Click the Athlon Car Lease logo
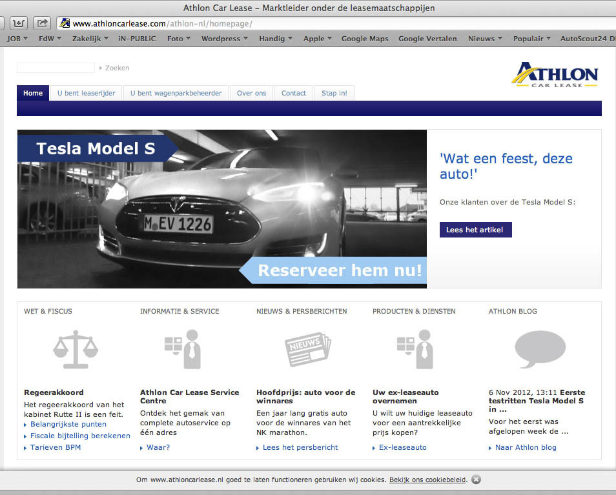This screenshot has height=495, width=616. 555,75
